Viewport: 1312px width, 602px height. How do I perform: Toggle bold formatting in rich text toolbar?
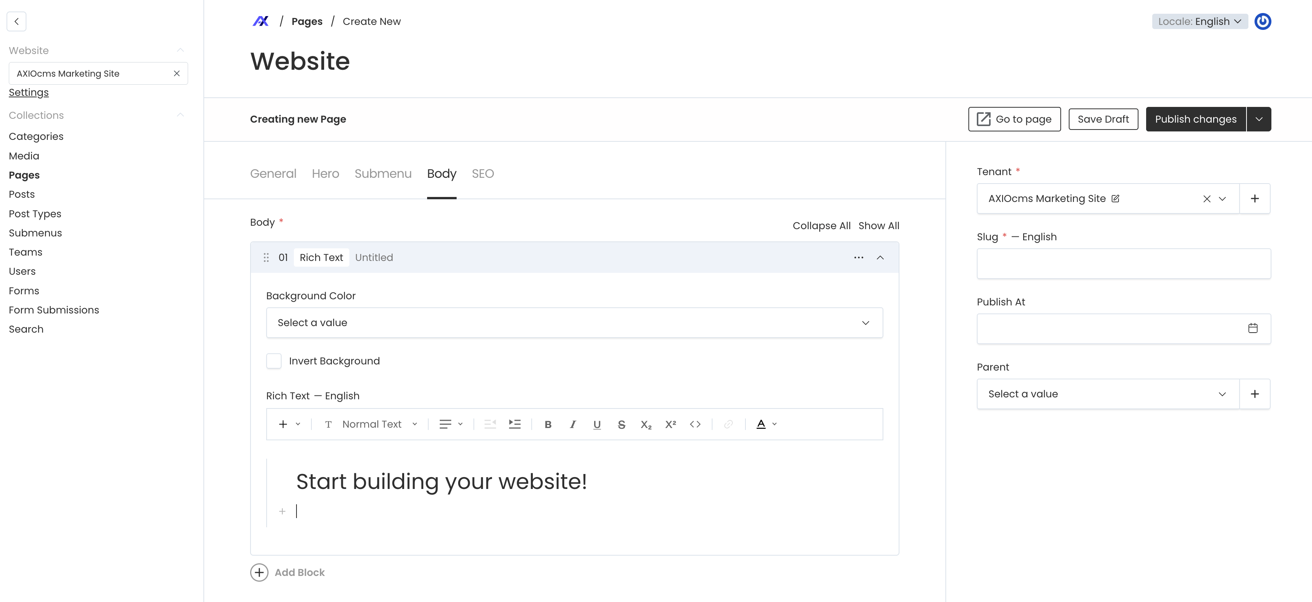point(548,424)
